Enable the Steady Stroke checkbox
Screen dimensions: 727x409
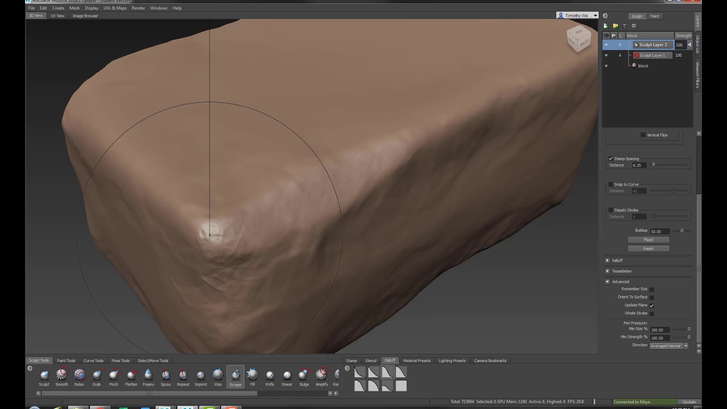(x=611, y=210)
